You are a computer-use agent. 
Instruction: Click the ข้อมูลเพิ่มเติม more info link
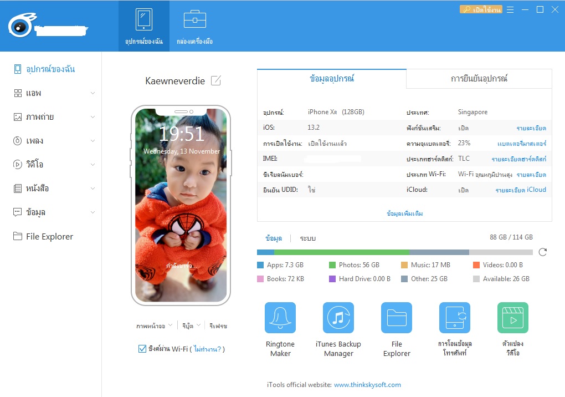405,213
